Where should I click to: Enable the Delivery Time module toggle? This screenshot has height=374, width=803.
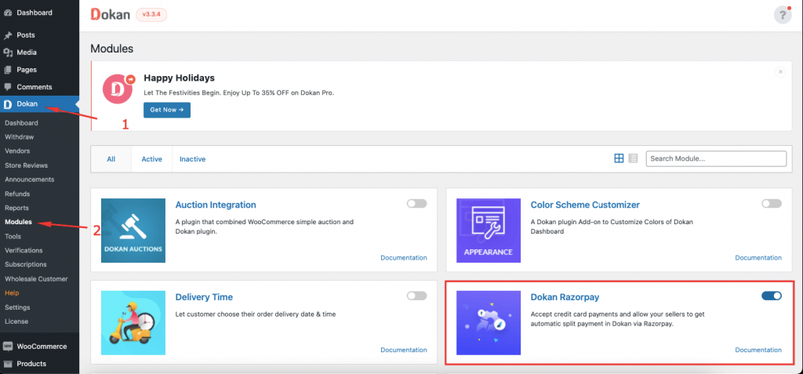pos(416,296)
